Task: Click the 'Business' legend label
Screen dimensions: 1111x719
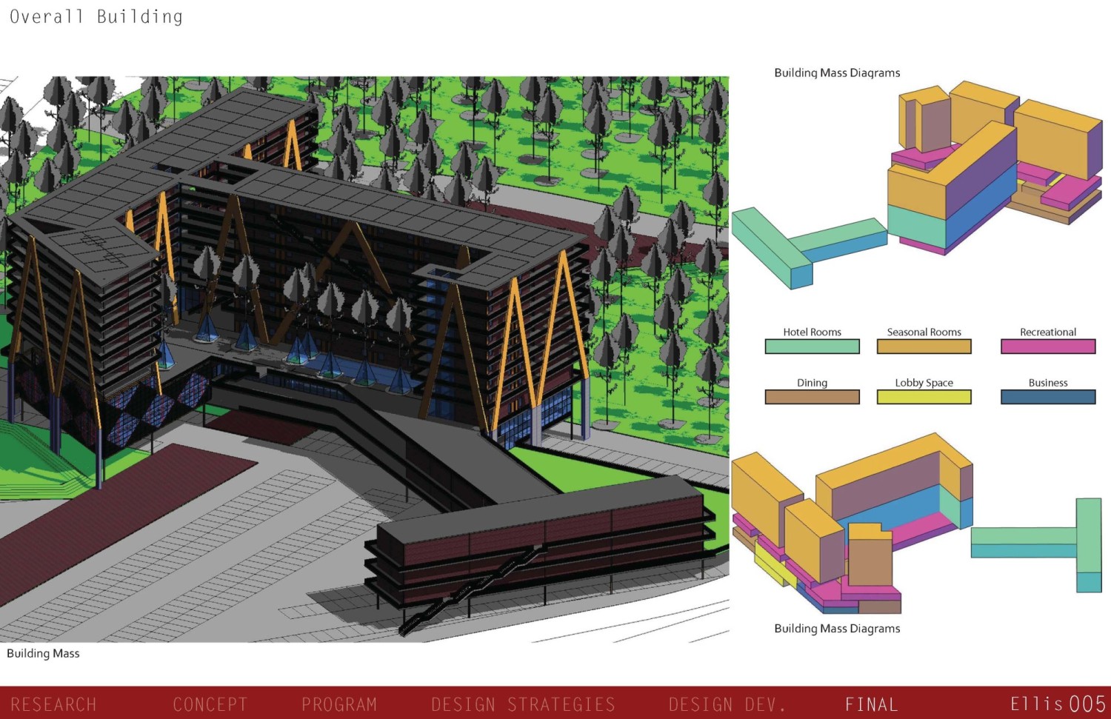Action: point(1048,383)
